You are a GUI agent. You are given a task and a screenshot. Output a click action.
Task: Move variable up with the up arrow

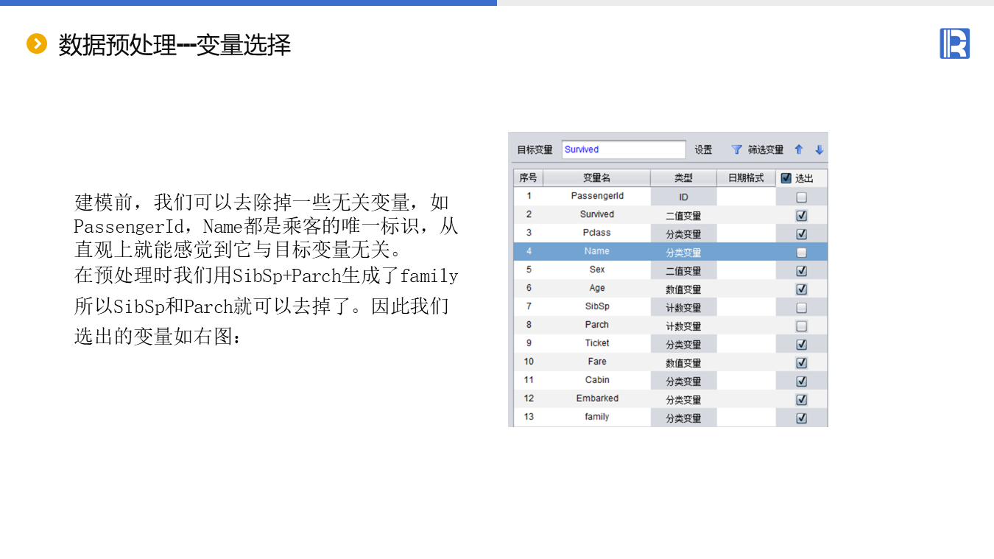tap(799, 150)
